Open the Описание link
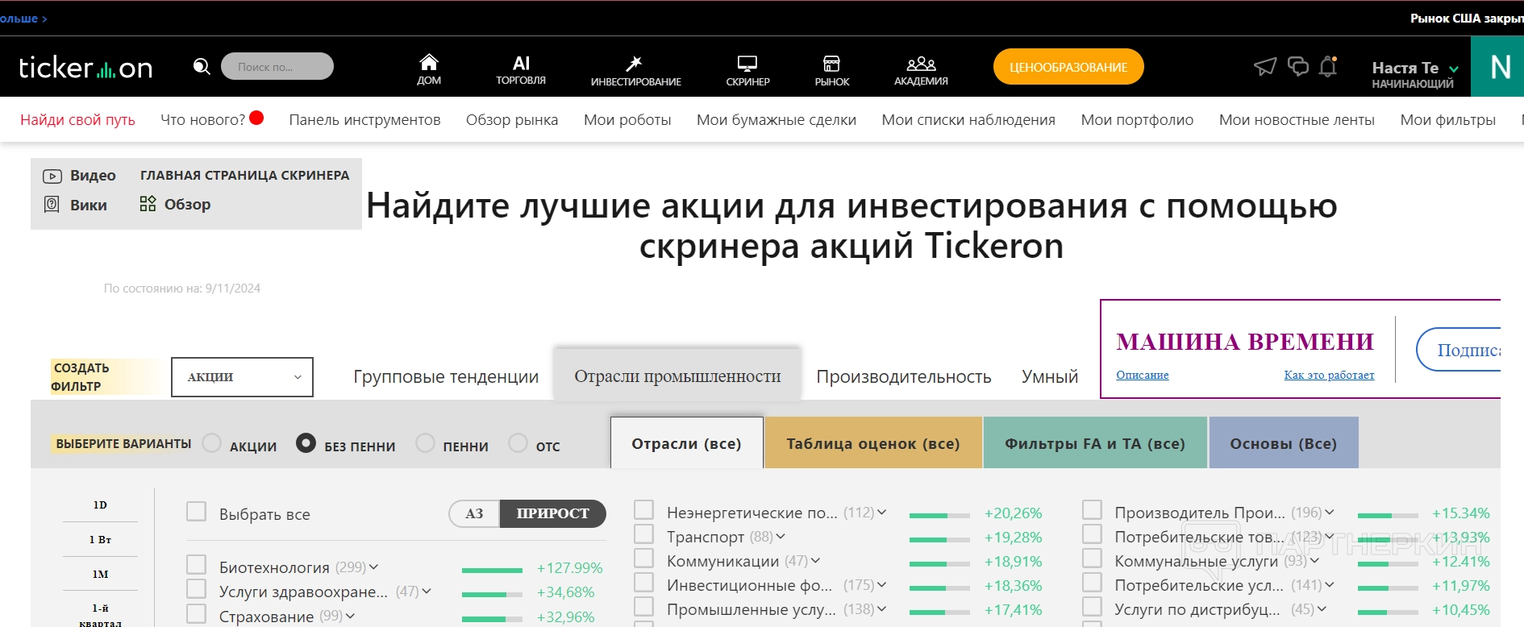 tap(1143, 375)
